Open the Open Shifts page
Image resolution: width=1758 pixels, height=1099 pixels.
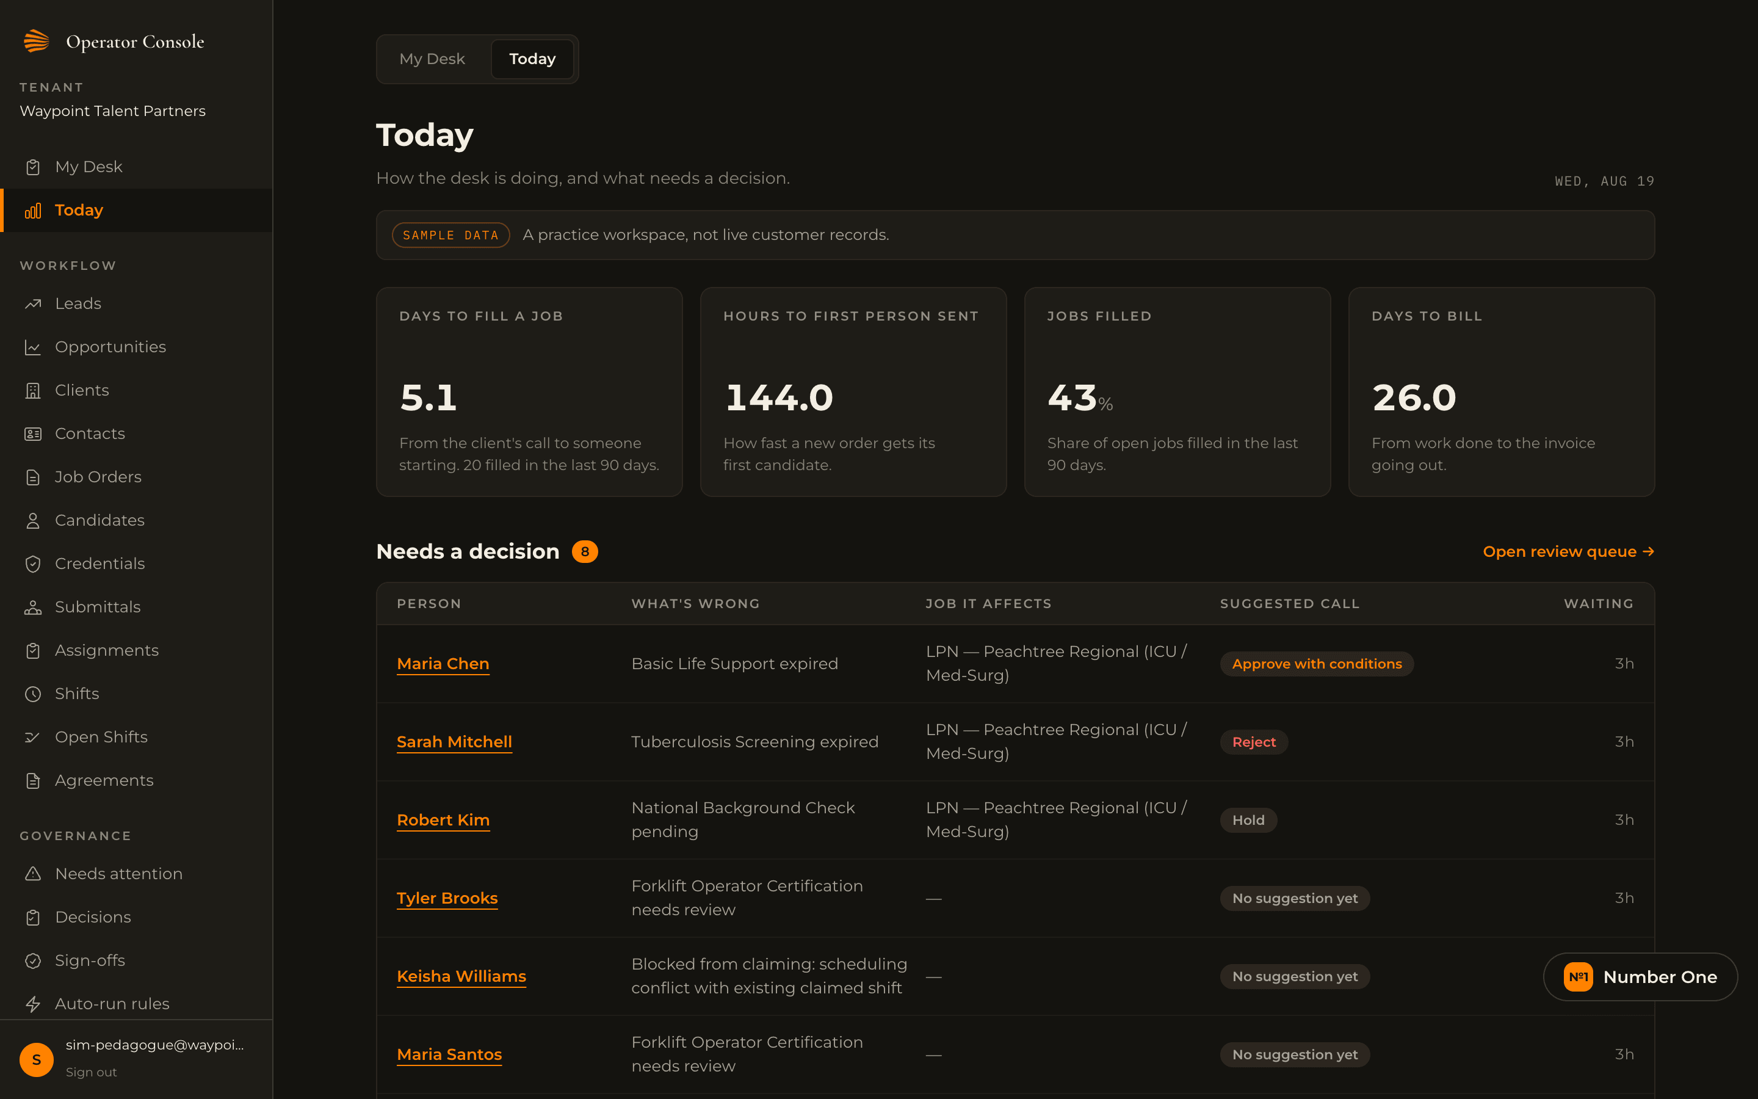tap(137, 737)
